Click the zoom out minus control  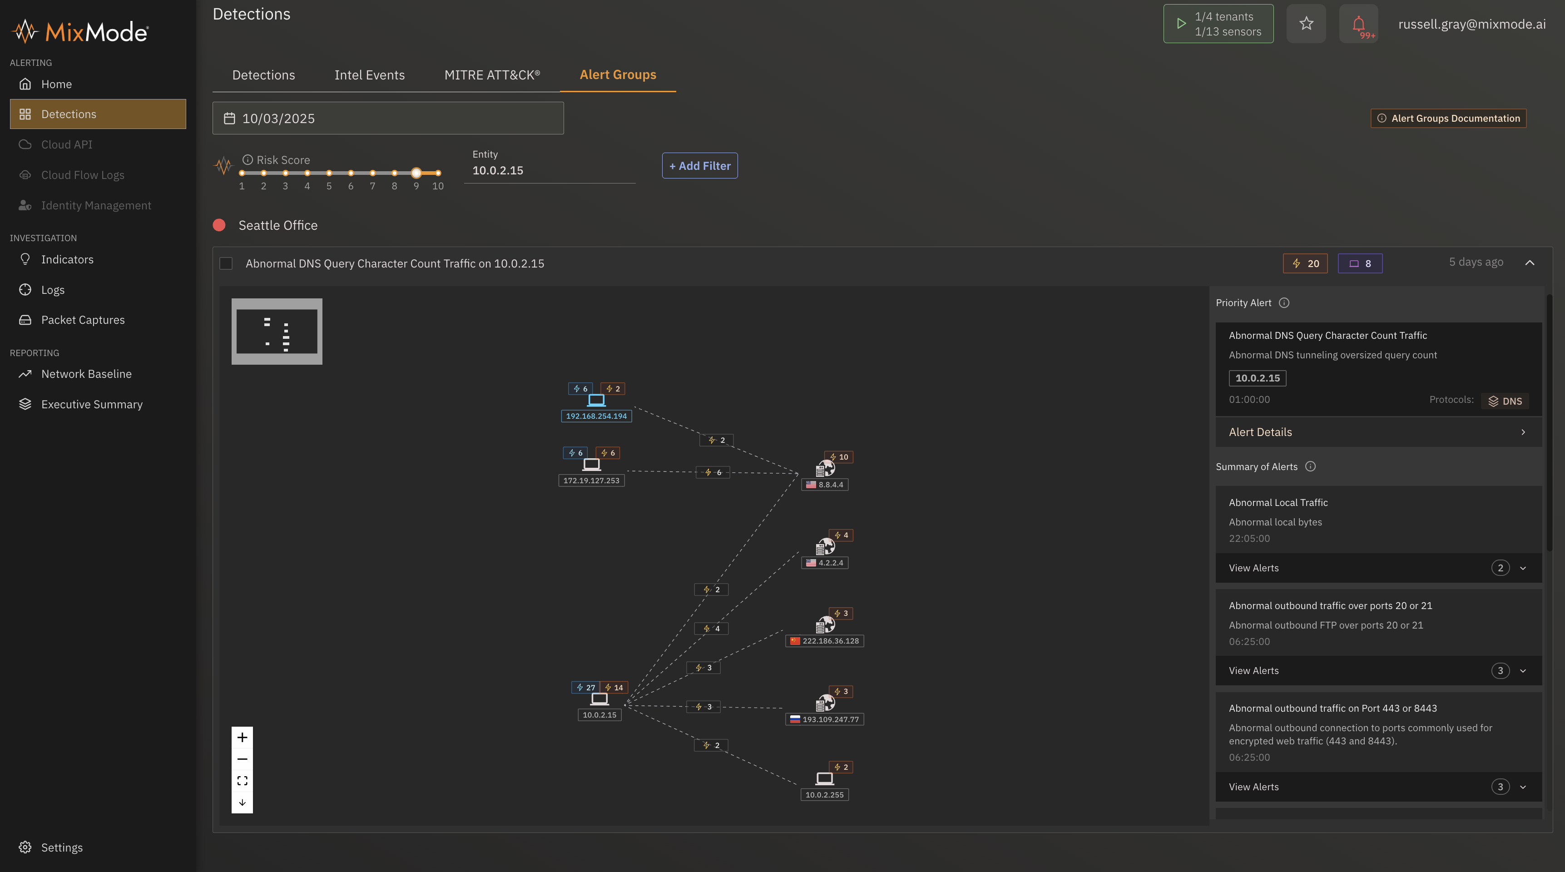point(242,759)
